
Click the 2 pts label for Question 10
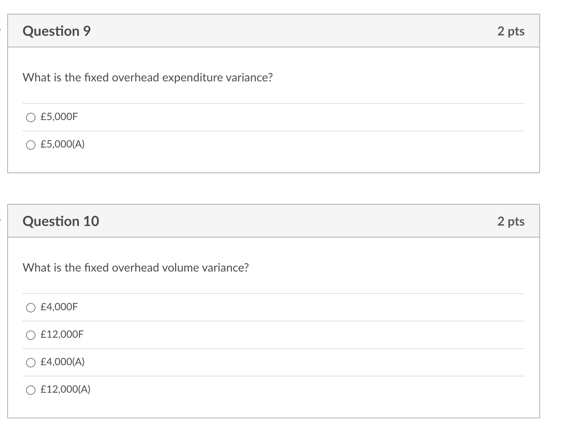tap(511, 221)
